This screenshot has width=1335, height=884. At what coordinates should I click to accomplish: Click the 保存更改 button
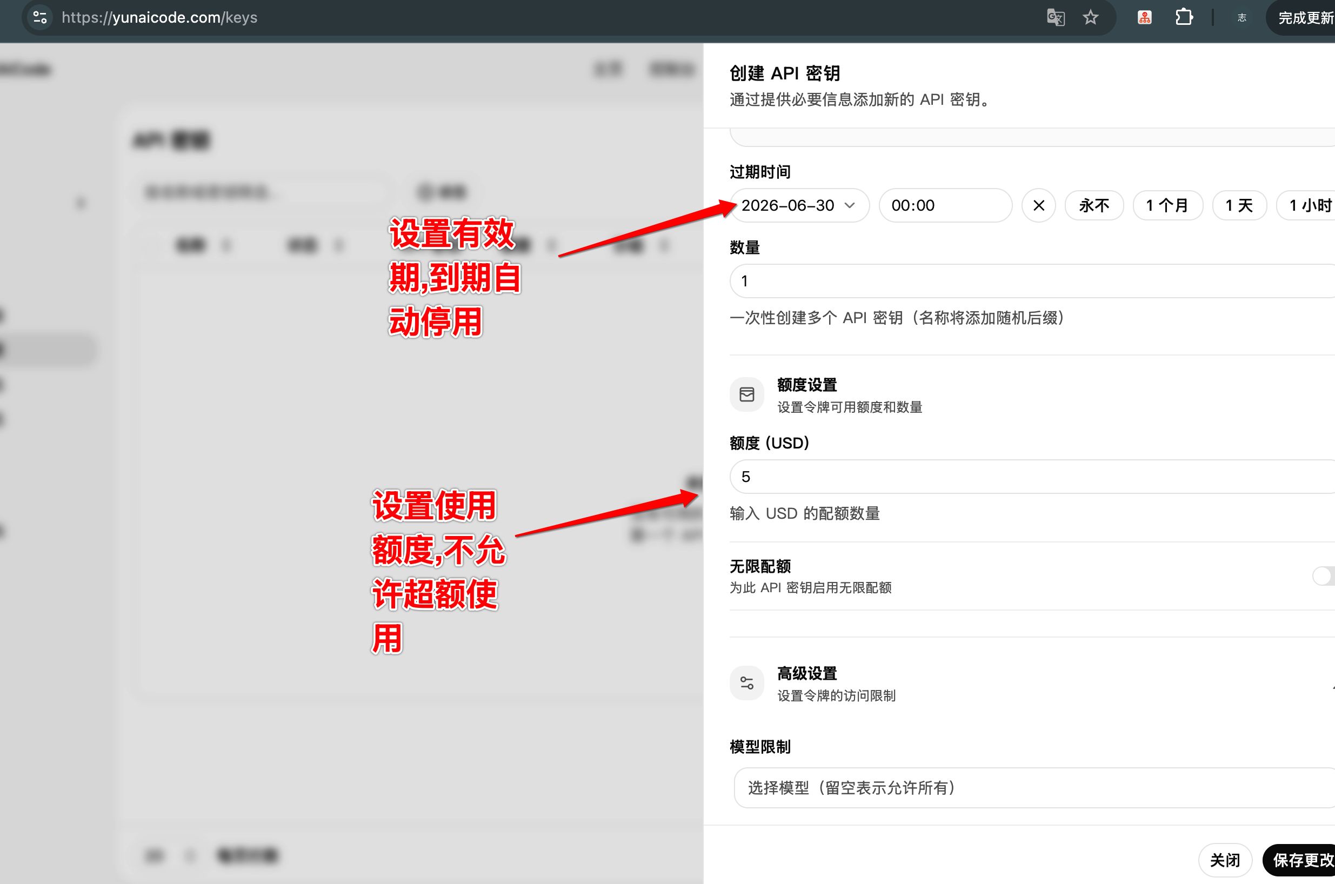point(1300,860)
